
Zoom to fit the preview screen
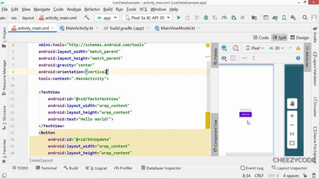pos(292,143)
